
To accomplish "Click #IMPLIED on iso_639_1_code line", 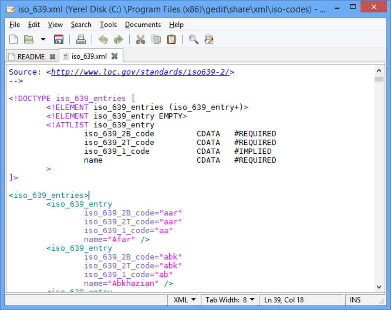I will click(x=253, y=151).
